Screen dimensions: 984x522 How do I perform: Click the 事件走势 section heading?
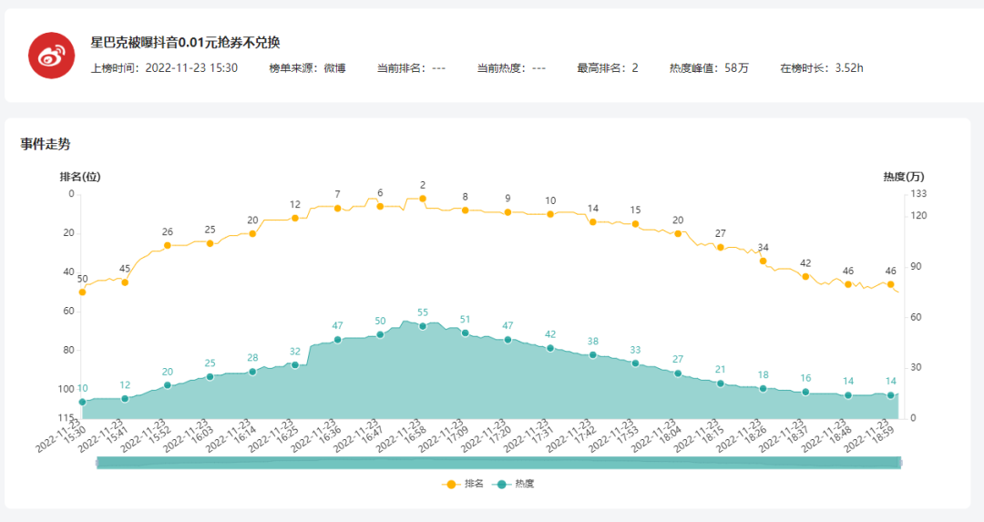tap(46, 144)
